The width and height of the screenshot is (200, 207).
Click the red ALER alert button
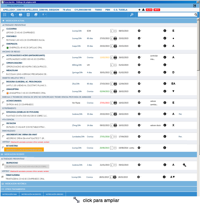tap(149, 10)
